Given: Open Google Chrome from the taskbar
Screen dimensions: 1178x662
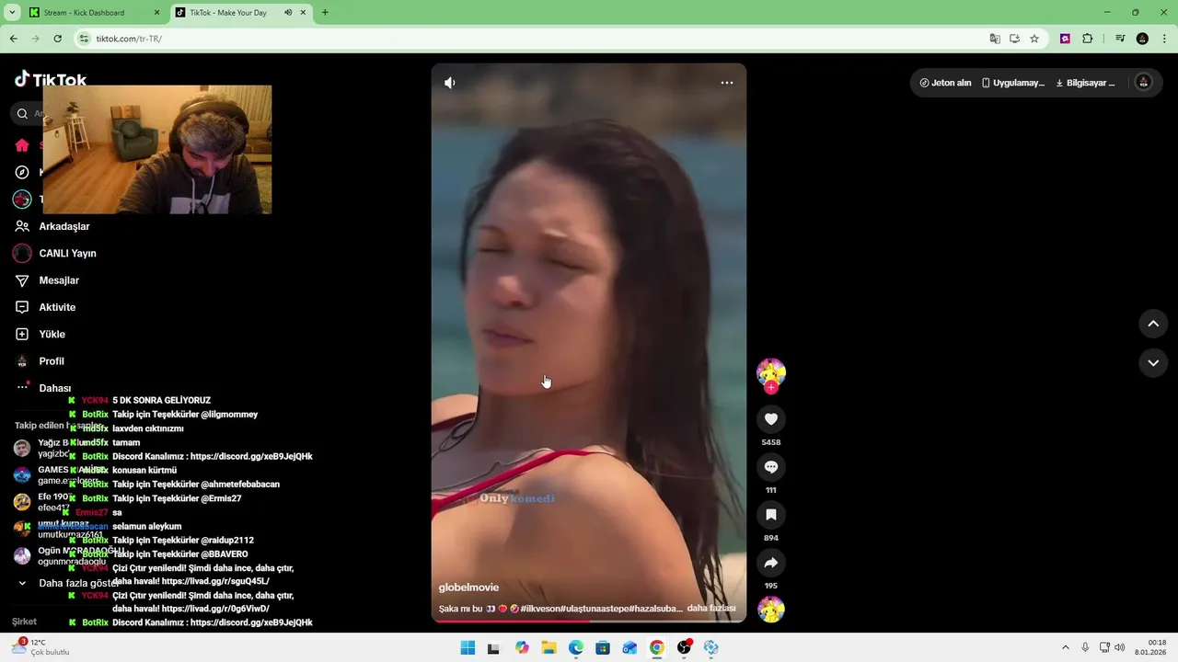Looking at the screenshot, I should [656, 648].
